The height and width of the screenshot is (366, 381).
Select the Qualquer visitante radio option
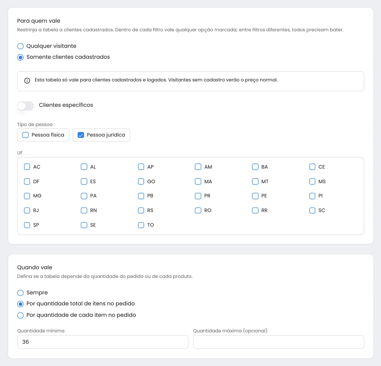pyautogui.click(x=20, y=46)
